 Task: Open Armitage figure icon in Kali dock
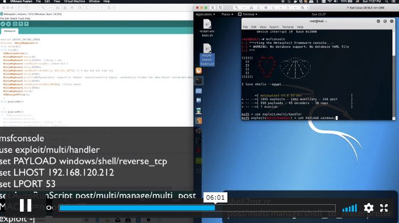click(x=199, y=111)
